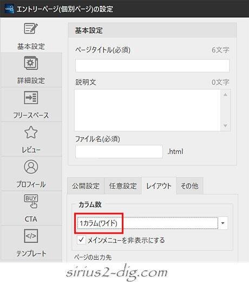Click the ページの出力先 label
Screen dimensions: 249x282
pyautogui.click(x=93, y=257)
